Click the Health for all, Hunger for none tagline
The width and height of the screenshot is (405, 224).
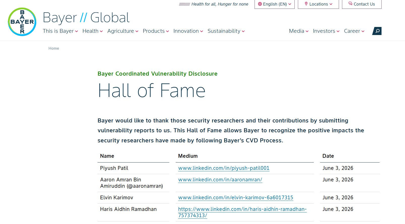pyautogui.click(x=220, y=4)
